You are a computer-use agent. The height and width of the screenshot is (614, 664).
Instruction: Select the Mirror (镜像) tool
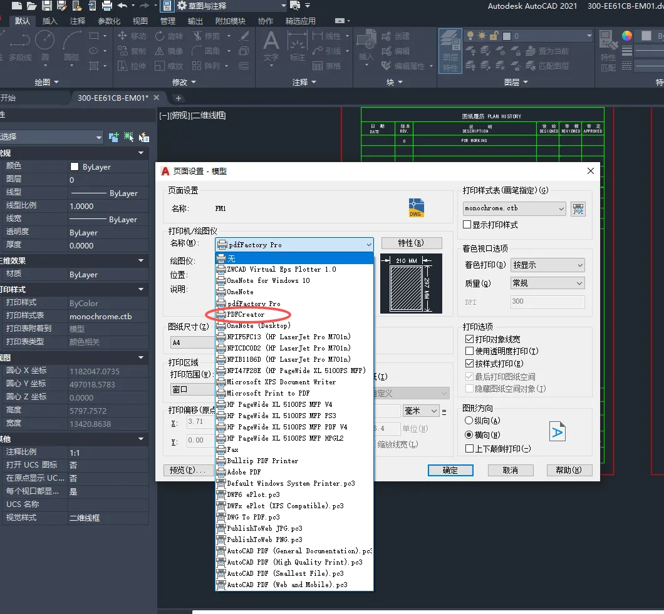click(x=169, y=51)
